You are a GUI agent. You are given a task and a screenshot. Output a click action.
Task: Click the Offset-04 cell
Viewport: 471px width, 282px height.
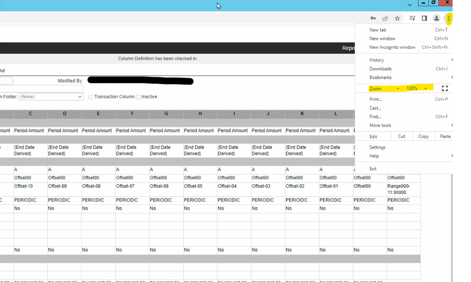coord(234,189)
